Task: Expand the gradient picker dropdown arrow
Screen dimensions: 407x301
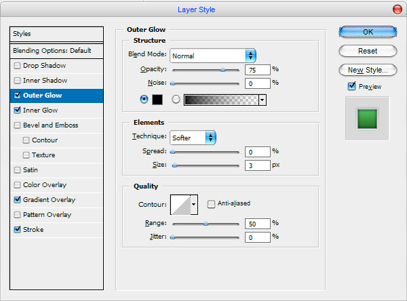Action: pos(263,100)
